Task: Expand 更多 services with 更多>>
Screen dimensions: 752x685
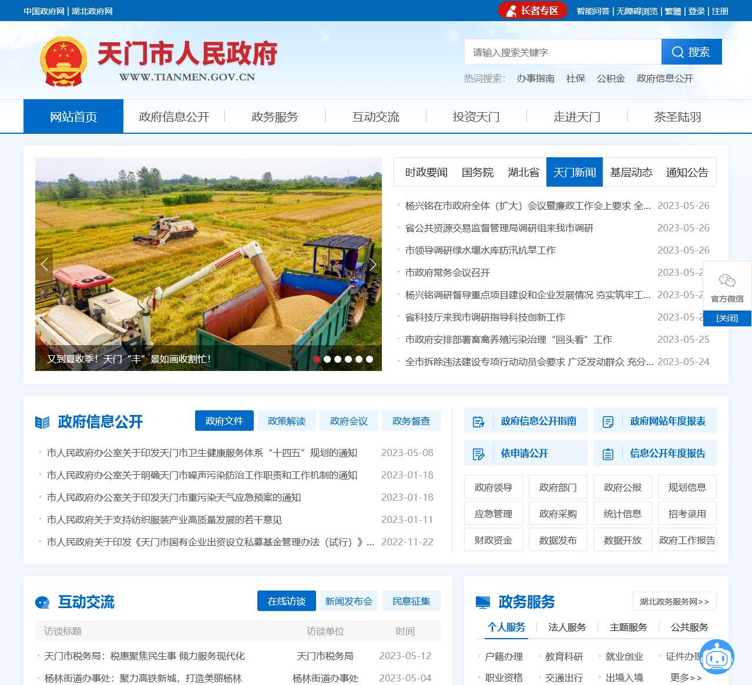Action: [x=684, y=676]
